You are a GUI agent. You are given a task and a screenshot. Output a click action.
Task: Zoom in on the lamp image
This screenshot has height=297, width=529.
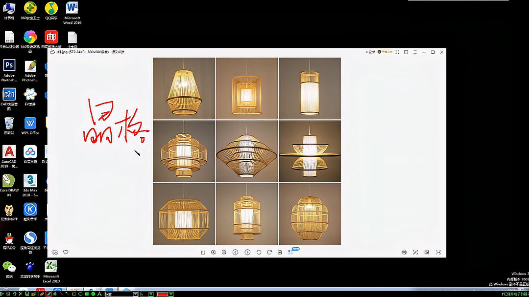(x=214, y=252)
